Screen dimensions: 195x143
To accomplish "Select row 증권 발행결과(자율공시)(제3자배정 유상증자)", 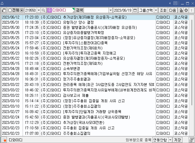I will [x=95, y=27].
